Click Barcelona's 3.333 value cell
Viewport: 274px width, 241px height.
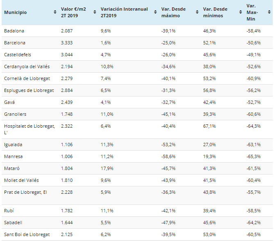coord(66,43)
